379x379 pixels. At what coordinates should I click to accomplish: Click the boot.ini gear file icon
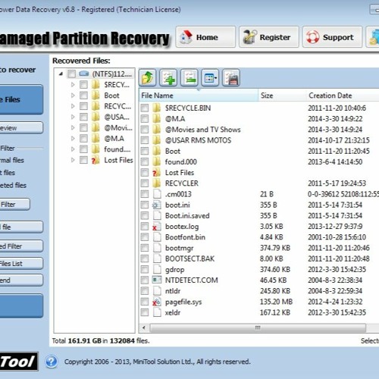point(157,205)
